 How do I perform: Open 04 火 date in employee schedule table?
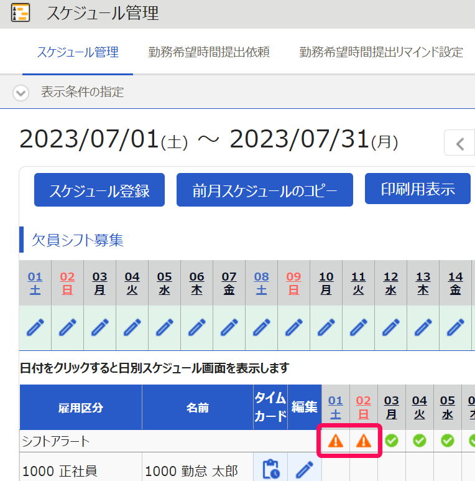pos(420,407)
